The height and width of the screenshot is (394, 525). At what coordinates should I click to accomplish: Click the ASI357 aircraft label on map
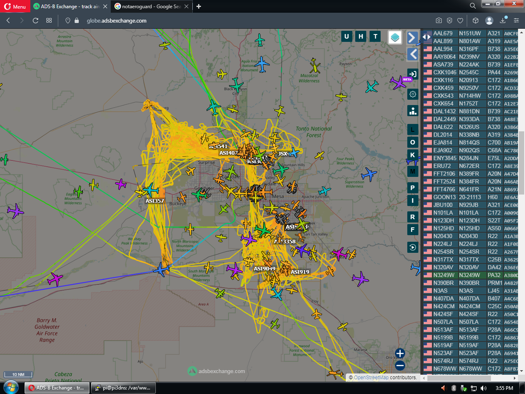155,201
